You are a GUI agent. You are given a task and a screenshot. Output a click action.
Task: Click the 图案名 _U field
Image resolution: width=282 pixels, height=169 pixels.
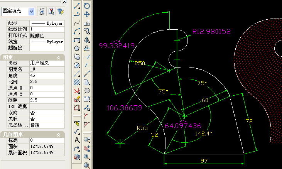point(47,69)
